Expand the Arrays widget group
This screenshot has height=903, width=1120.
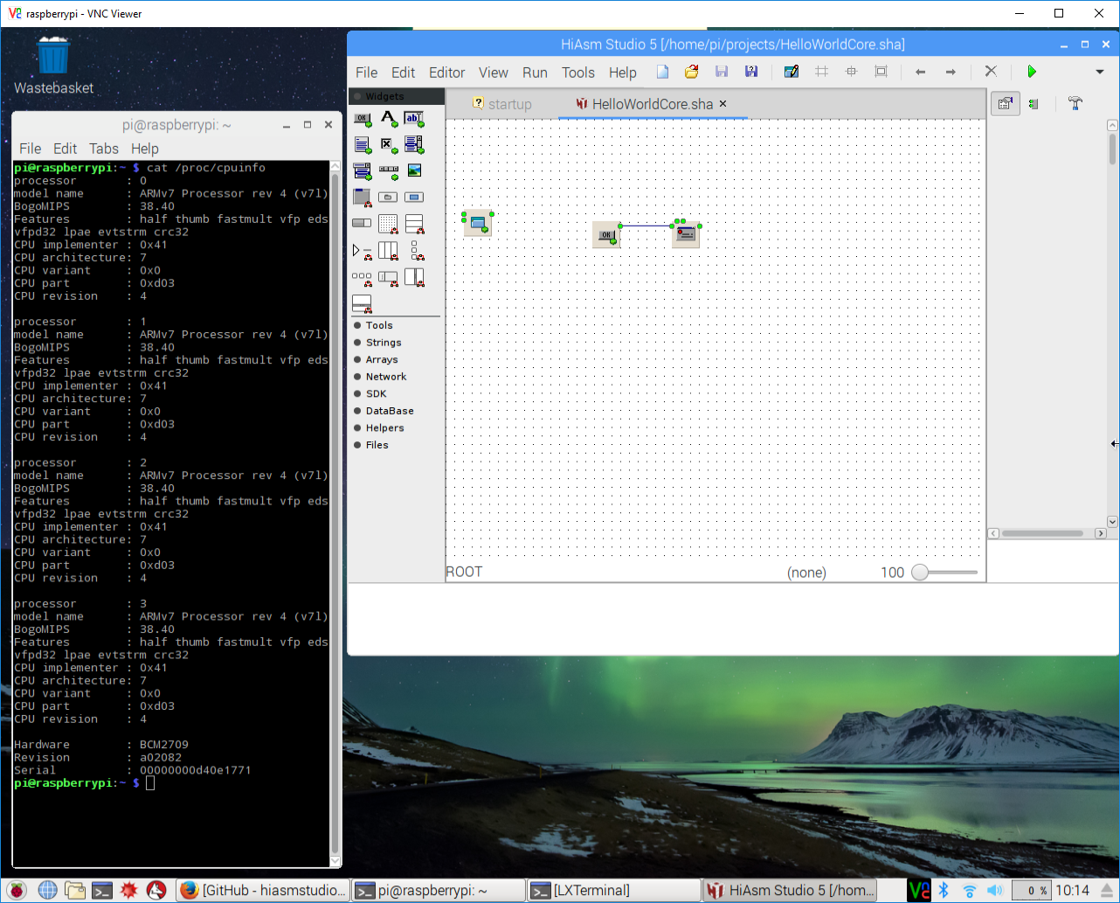tap(382, 359)
